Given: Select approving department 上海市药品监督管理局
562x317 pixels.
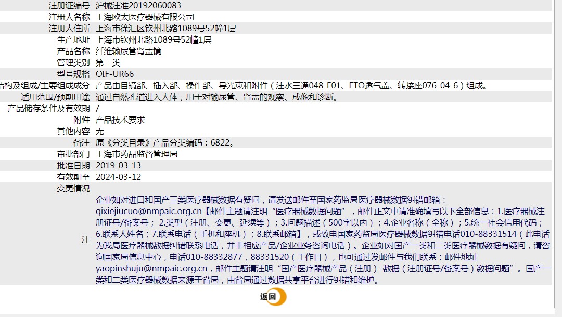Looking at the screenshot, I should (x=136, y=154).
